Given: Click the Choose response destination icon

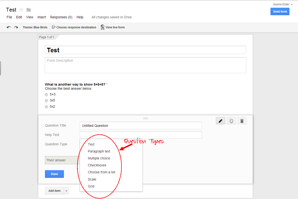Looking at the screenshot, I should click(54, 27).
